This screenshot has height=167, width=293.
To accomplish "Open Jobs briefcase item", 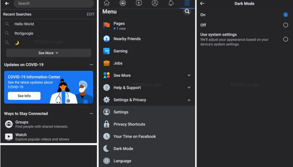I will 147,63.
